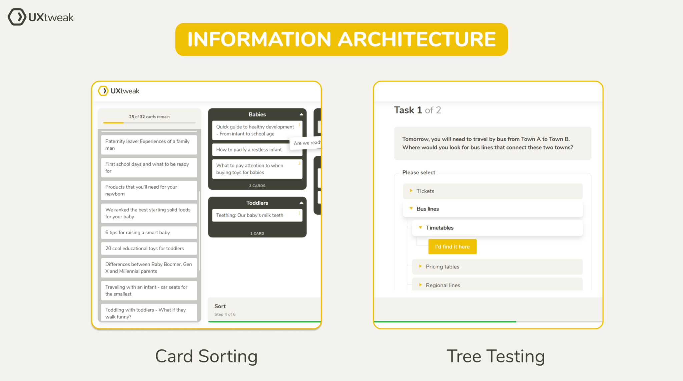683x381 pixels.
Task: Click the "I'd find it here" button
Action: click(x=452, y=247)
